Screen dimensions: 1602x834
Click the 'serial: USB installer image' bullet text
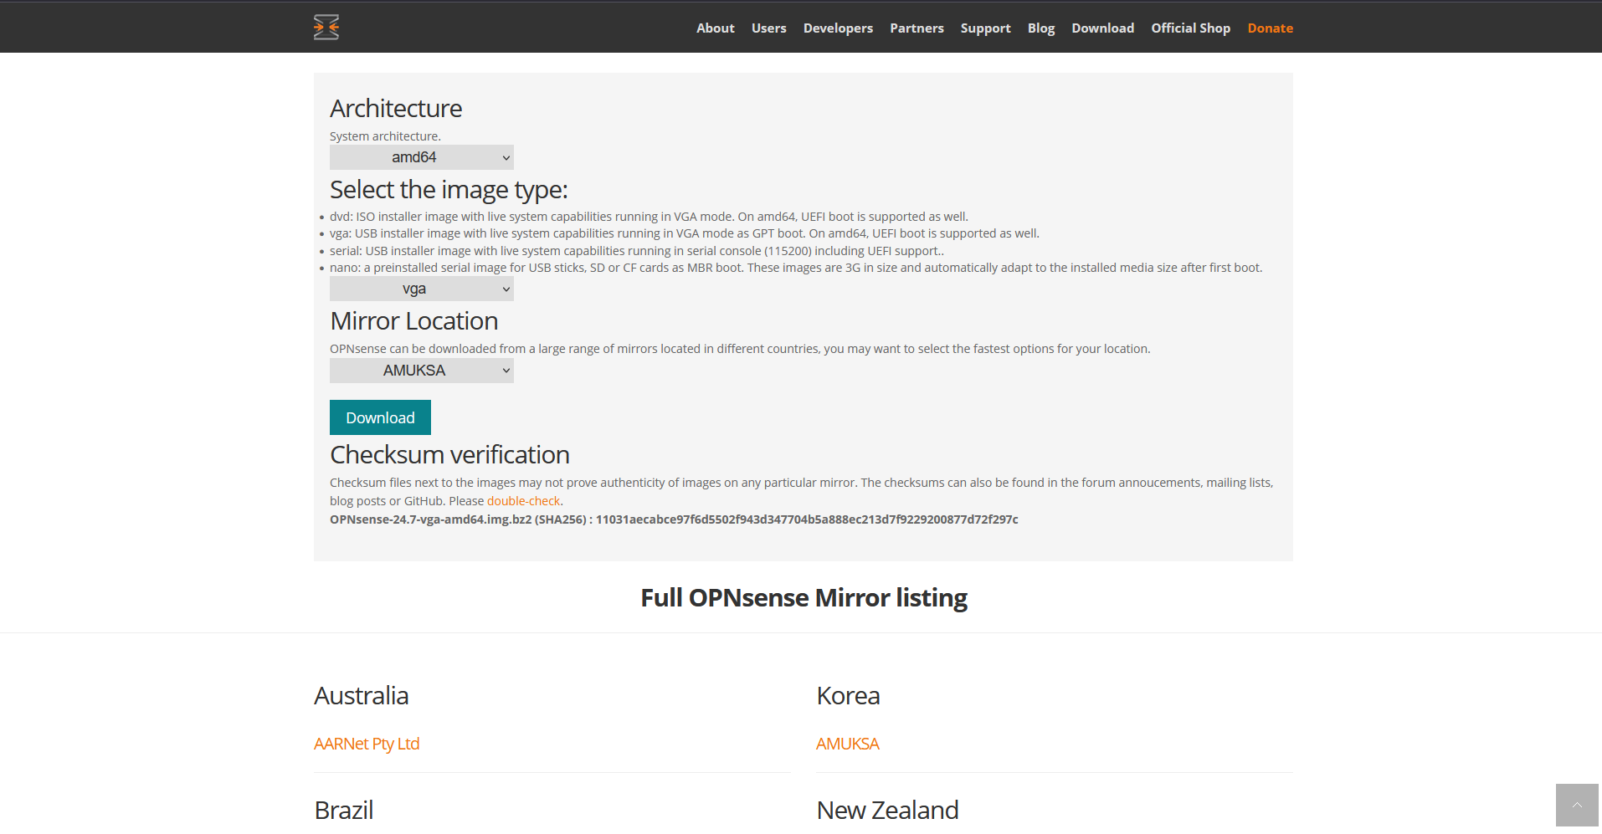[x=637, y=251]
